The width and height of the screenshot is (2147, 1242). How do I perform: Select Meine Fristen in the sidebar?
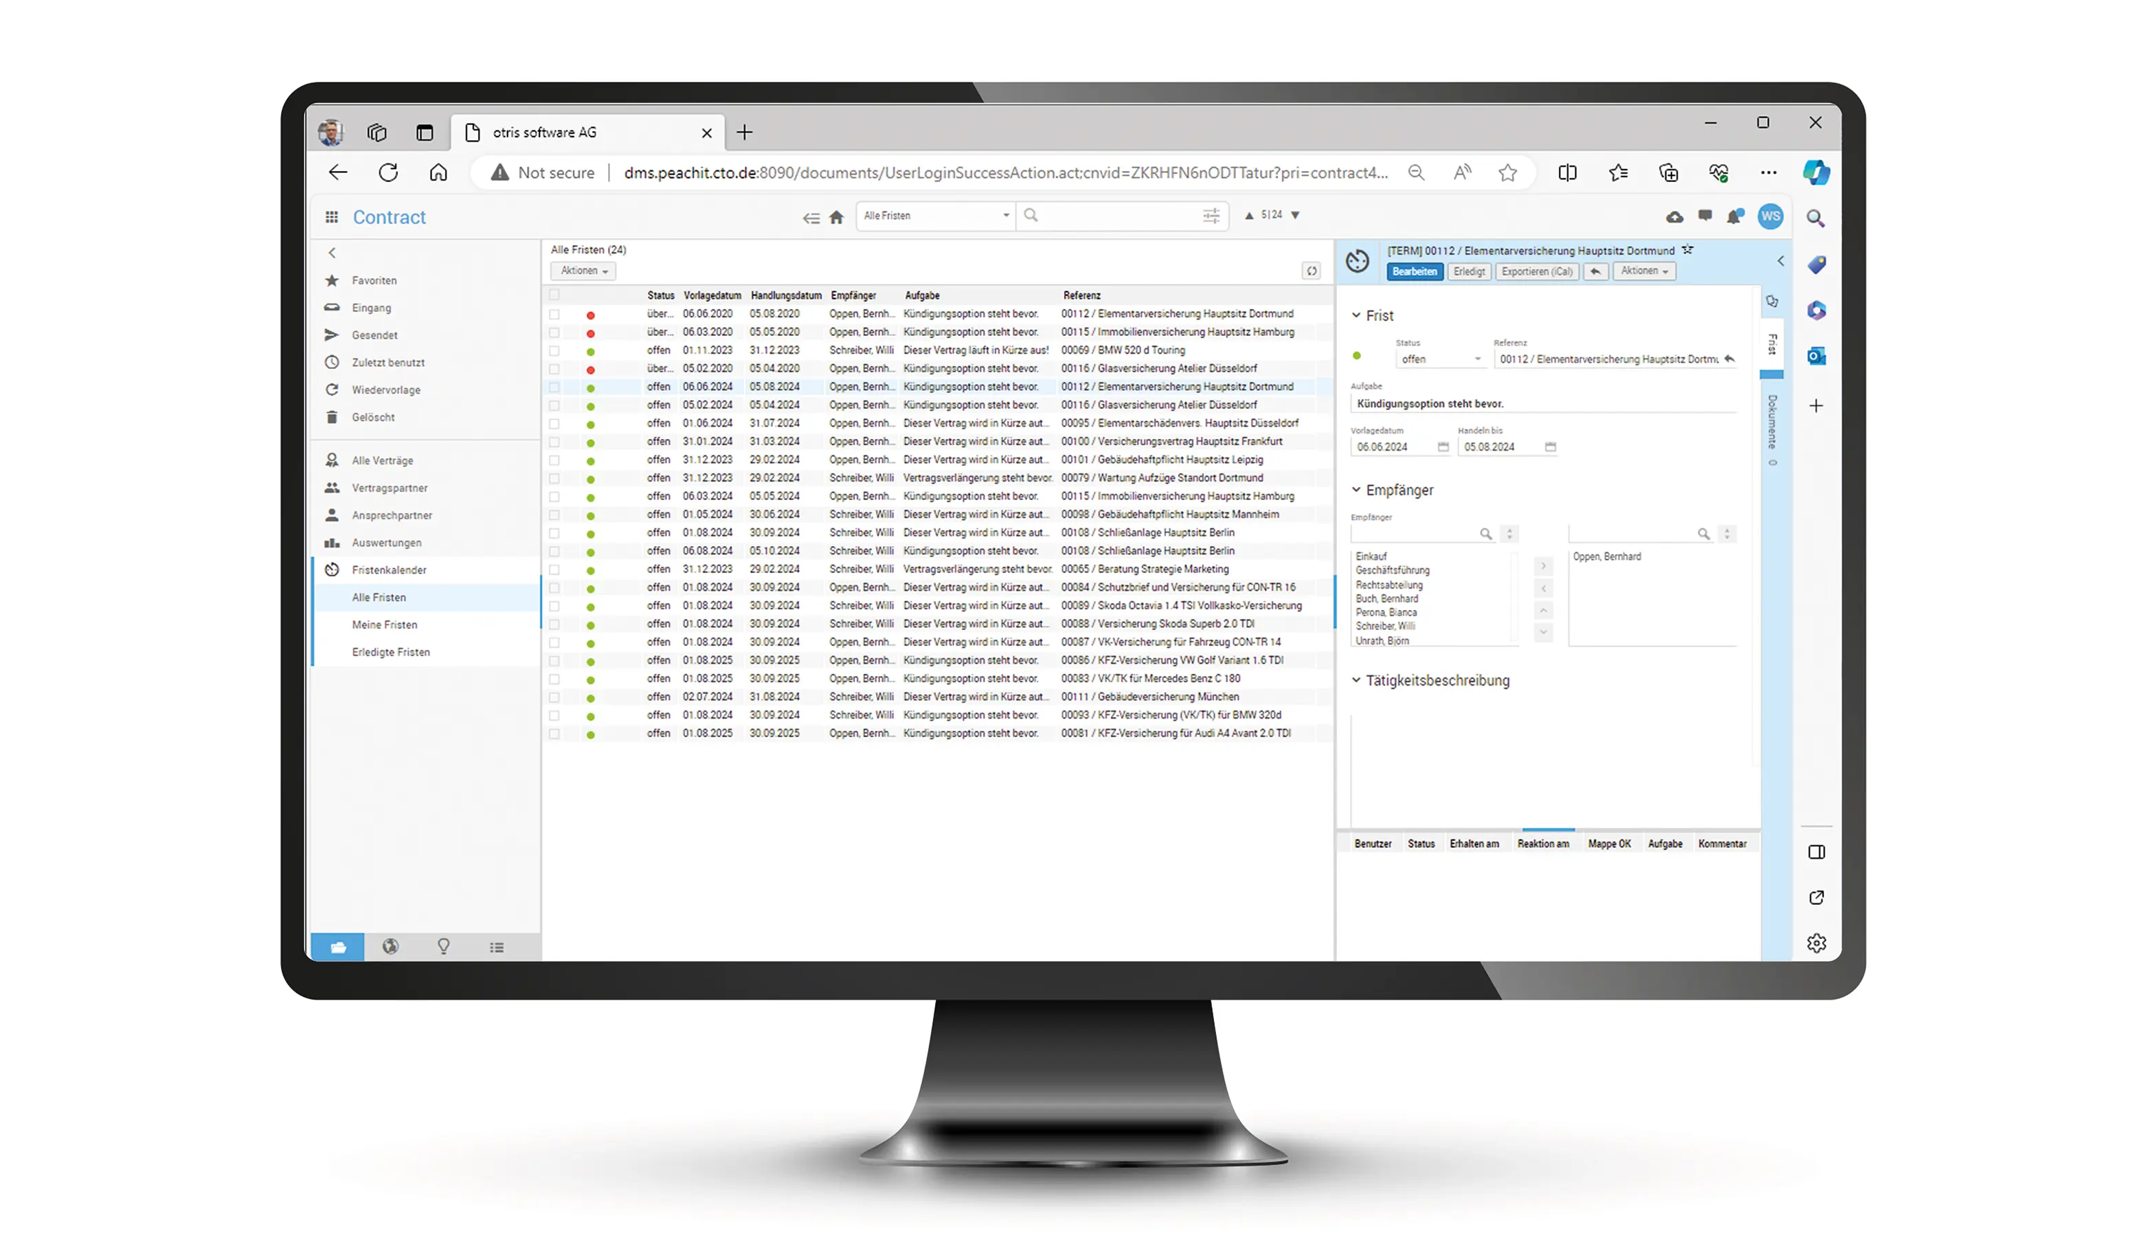(384, 624)
